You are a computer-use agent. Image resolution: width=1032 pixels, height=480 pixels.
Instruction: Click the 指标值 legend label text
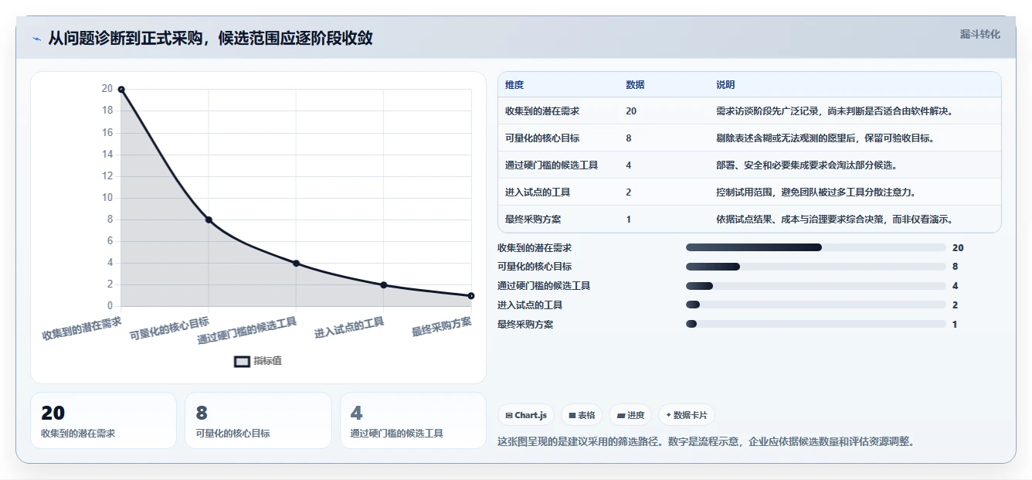(x=268, y=361)
